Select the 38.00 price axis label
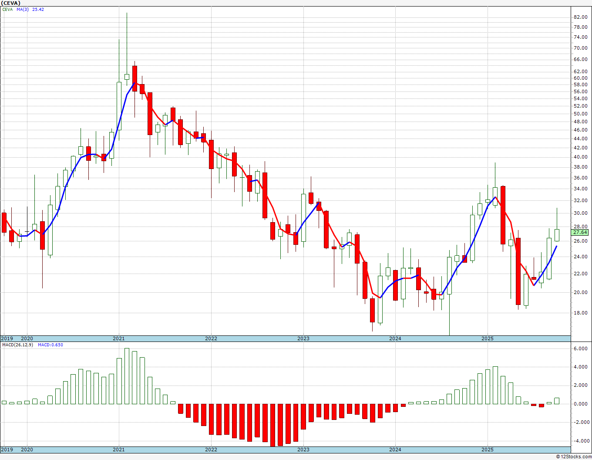Image resolution: width=592 pixels, height=460 pixels. pyautogui.click(x=581, y=167)
